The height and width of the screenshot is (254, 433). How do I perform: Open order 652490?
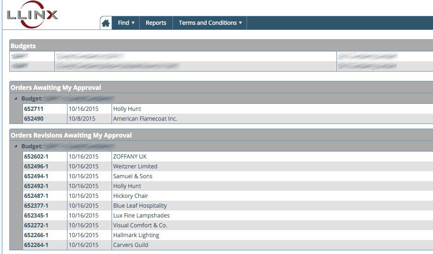pos(34,119)
